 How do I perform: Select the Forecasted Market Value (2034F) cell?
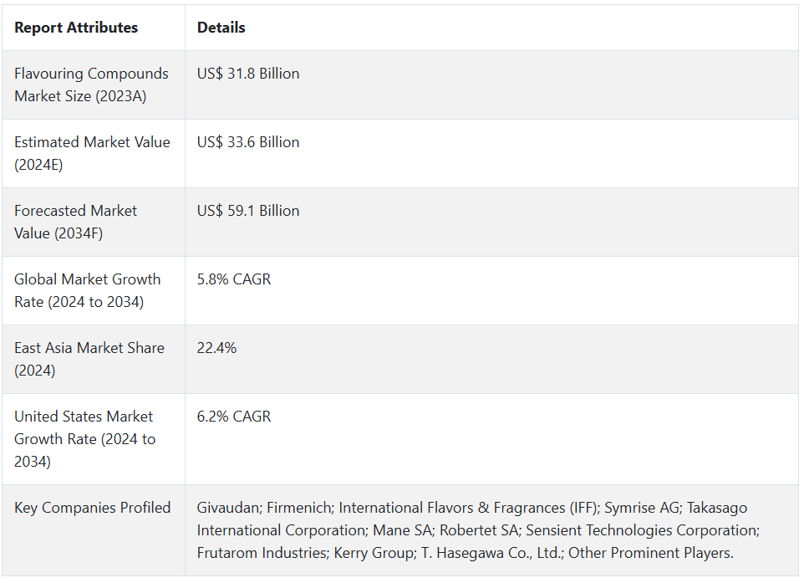pos(75,222)
